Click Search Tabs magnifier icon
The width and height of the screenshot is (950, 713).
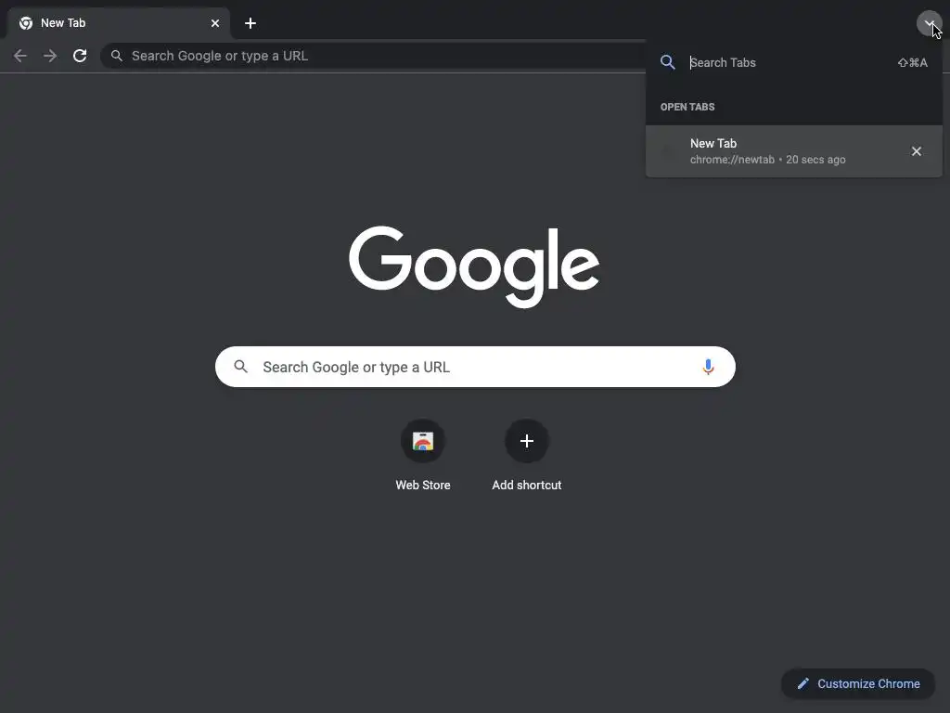pos(668,62)
